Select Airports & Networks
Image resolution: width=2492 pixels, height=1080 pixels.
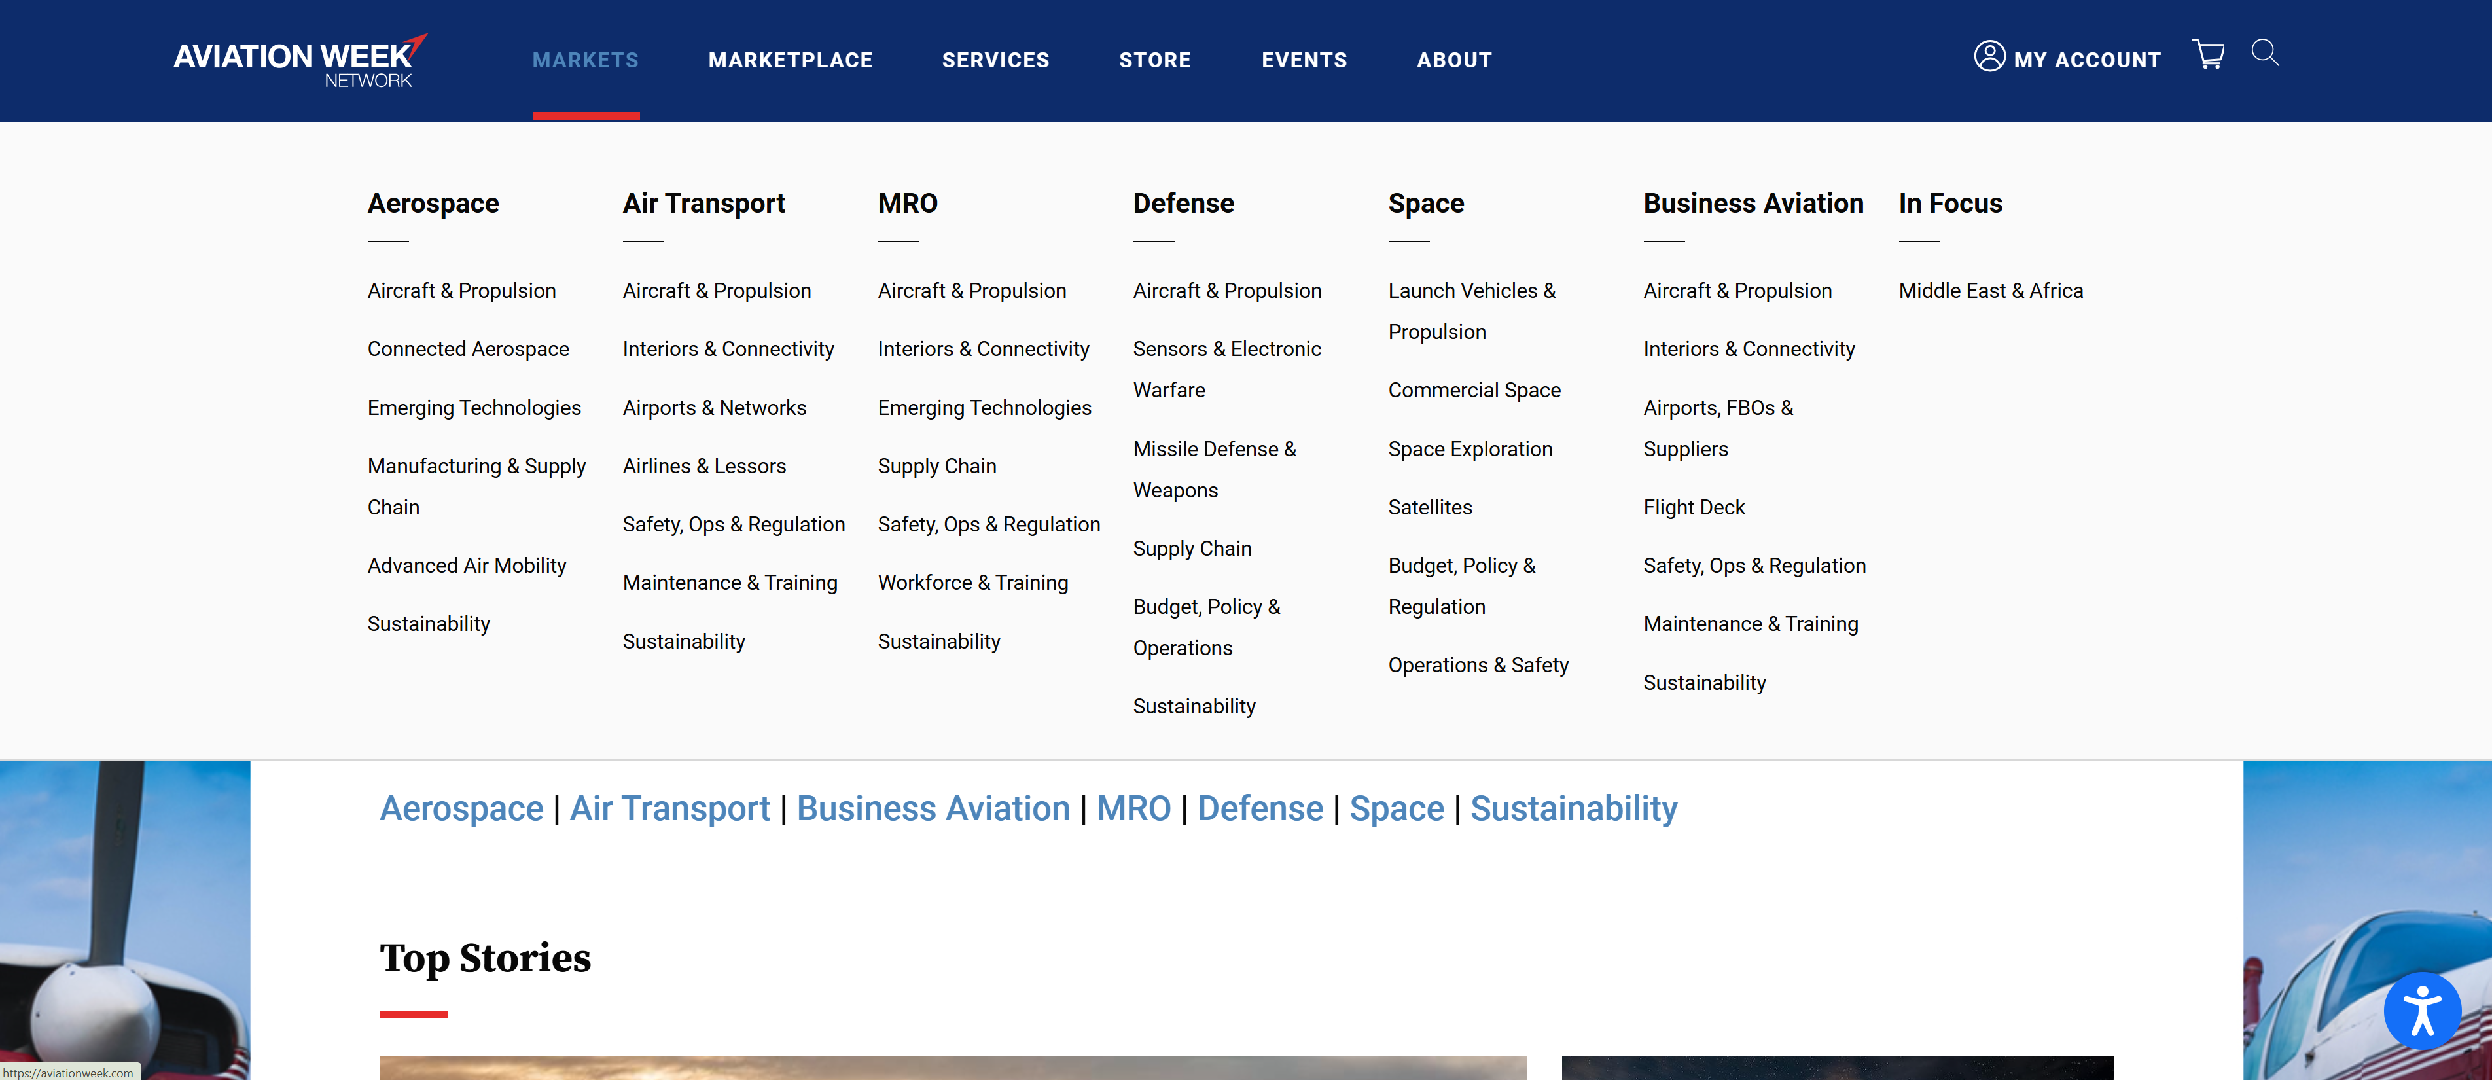click(714, 407)
